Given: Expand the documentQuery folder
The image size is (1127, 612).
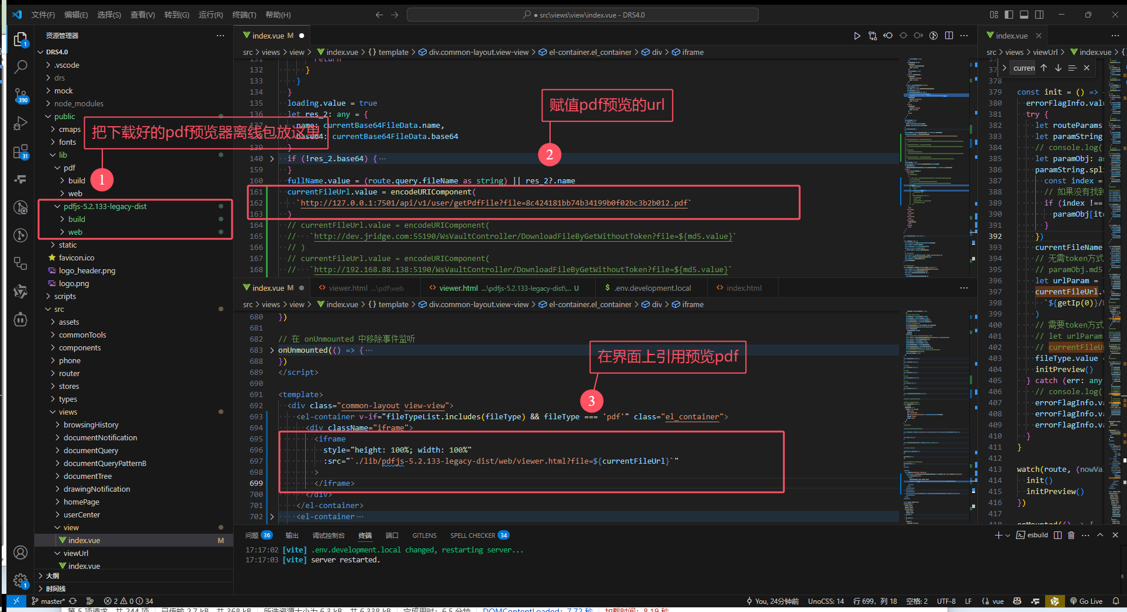Looking at the screenshot, I should (x=91, y=450).
